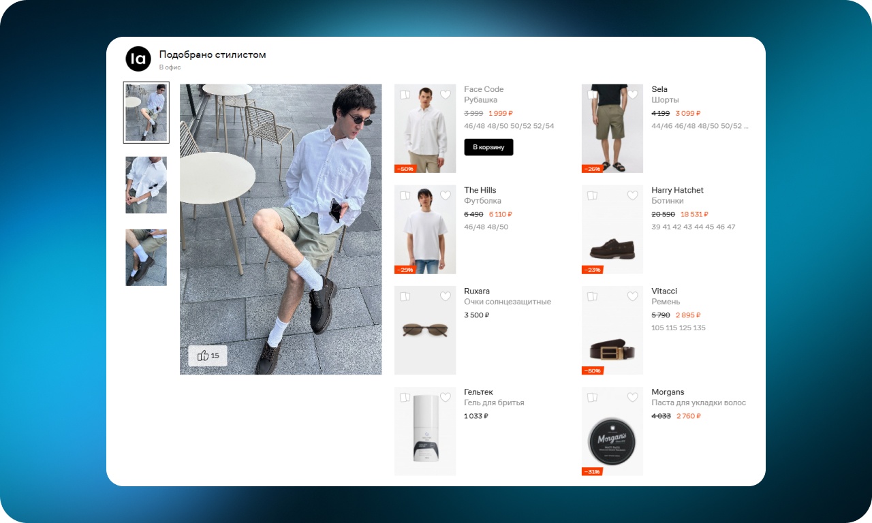Click sale price '2 895 ₽'
The width and height of the screenshot is (872, 523).
point(688,315)
